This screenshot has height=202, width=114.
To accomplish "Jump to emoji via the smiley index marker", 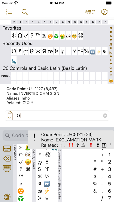I will (x=111, y=81).
